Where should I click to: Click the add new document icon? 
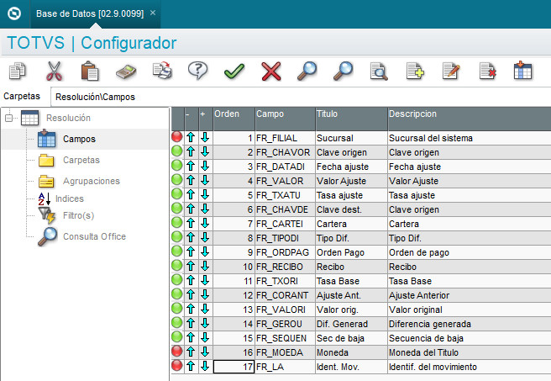(415, 71)
